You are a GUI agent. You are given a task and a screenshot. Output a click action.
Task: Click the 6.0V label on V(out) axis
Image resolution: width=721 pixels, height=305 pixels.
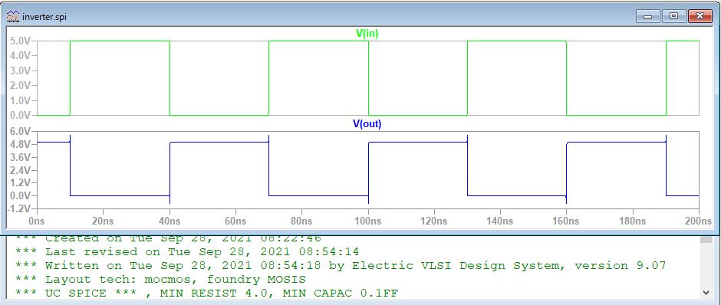tap(20, 131)
